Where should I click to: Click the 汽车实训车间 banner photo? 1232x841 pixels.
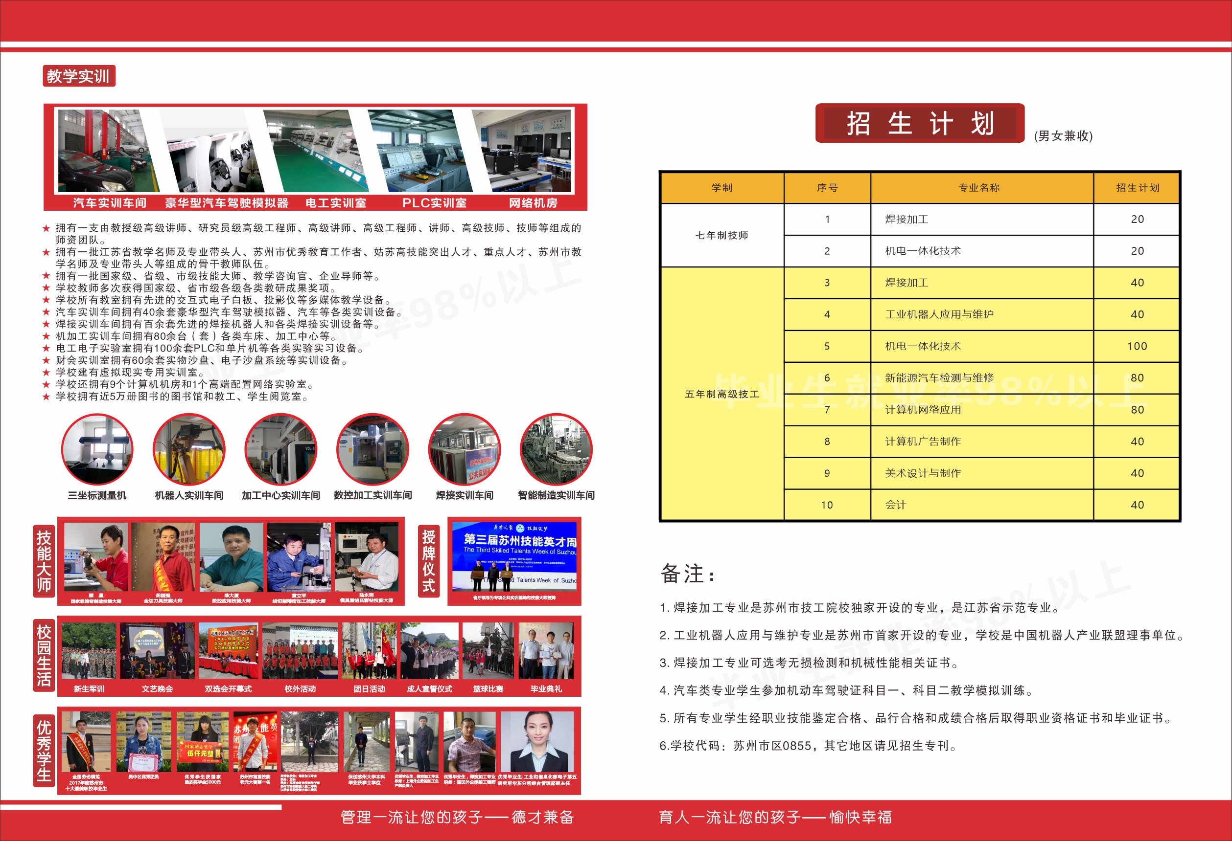coord(103,151)
